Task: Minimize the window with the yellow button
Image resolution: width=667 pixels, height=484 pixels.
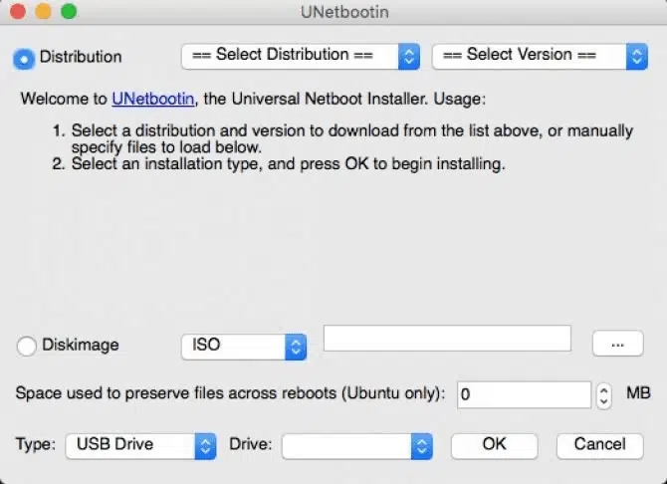Action: 43,13
